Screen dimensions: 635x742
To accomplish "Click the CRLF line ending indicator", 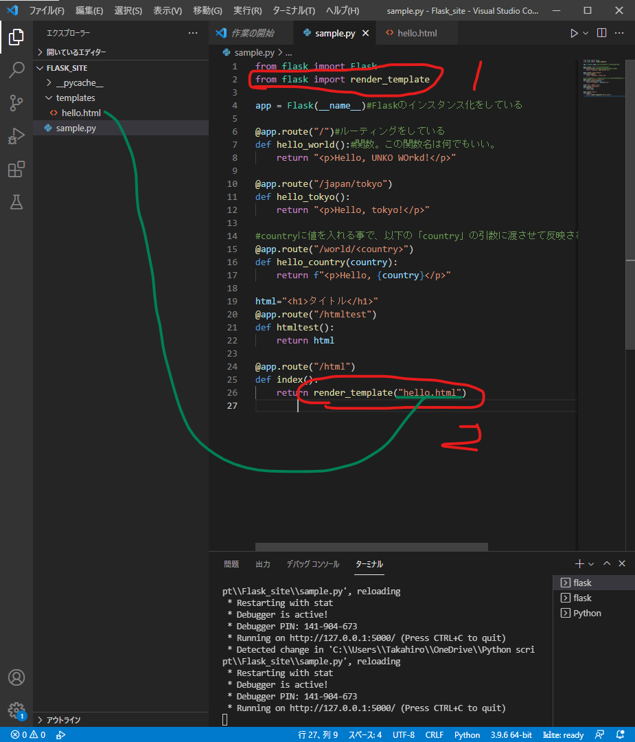I will [x=434, y=734].
